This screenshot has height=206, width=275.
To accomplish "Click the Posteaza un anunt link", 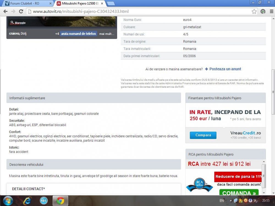I will coord(225,69).
